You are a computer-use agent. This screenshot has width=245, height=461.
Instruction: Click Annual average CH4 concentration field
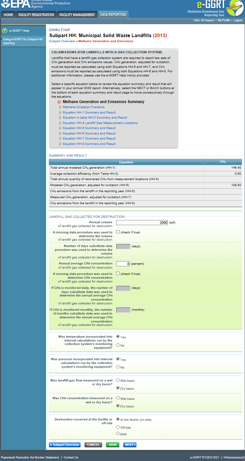tap(123, 264)
